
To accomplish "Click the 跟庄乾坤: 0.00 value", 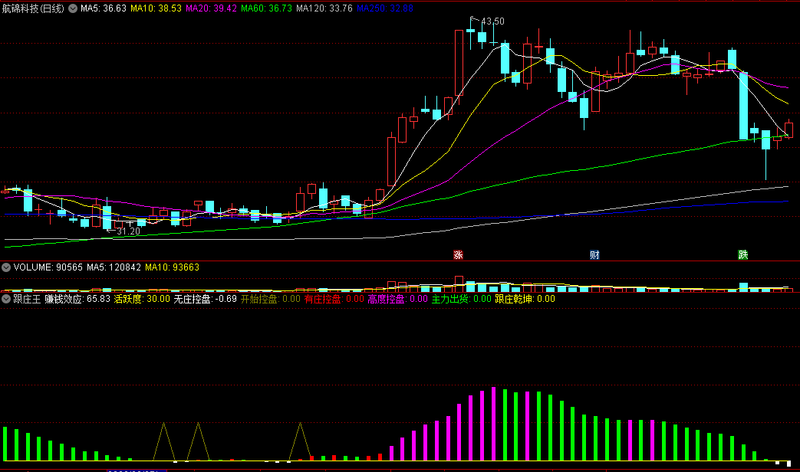I will (525, 299).
